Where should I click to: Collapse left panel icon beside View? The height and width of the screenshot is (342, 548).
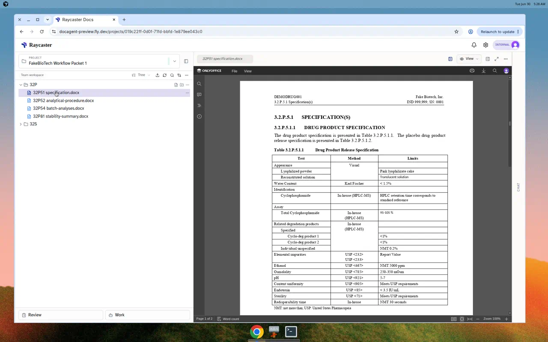tap(450, 59)
